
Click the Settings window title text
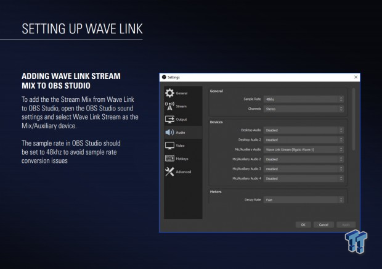(174, 77)
